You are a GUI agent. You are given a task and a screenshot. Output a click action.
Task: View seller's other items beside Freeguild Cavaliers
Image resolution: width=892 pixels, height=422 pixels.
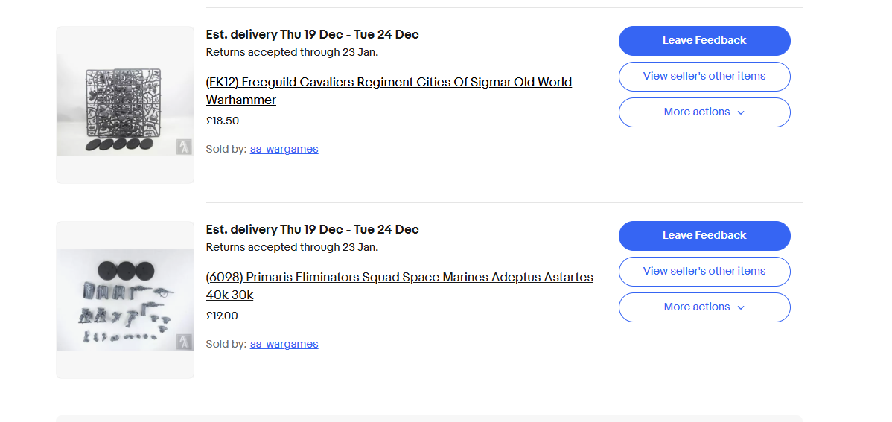click(x=704, y=76)
